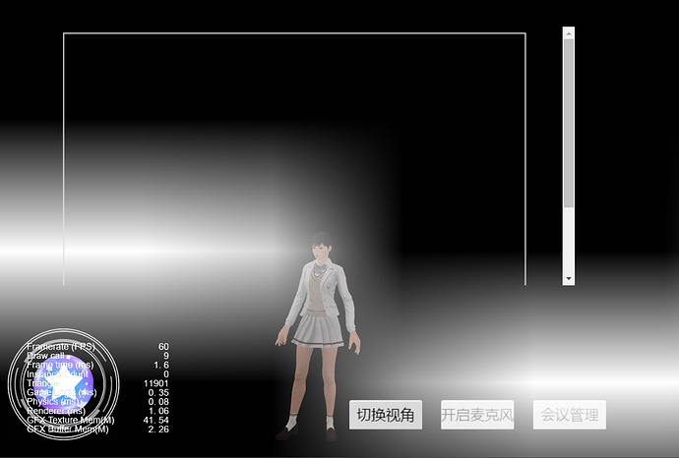Click the Frame time (ms) value 1.6

point(161,365)
